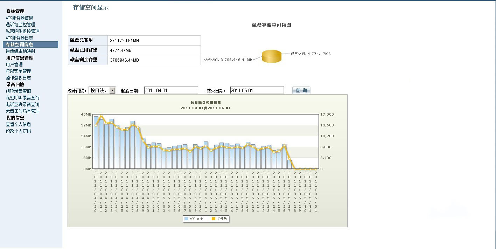Open AIS服务器信息 in sidebar

pos(20,18)
